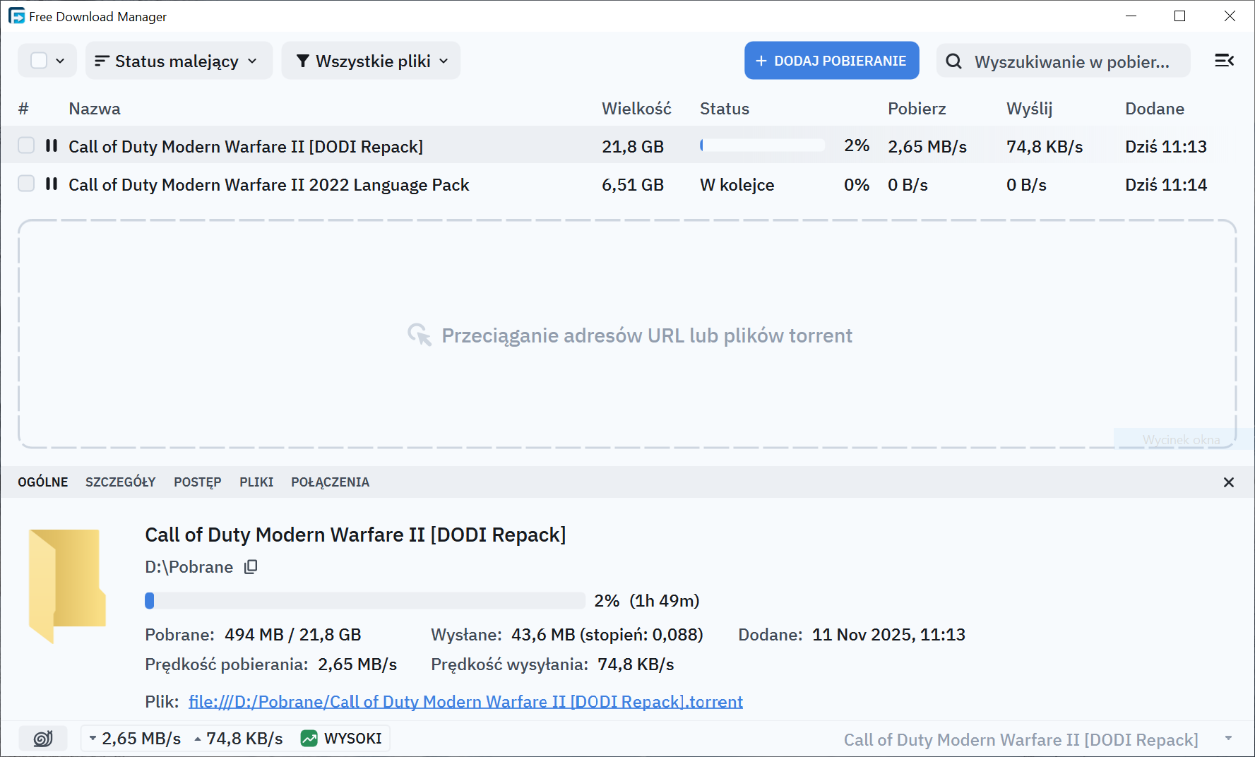Open the torrent file link
The height and width of the screenshot is (757, 1255).
click(465, 702)
